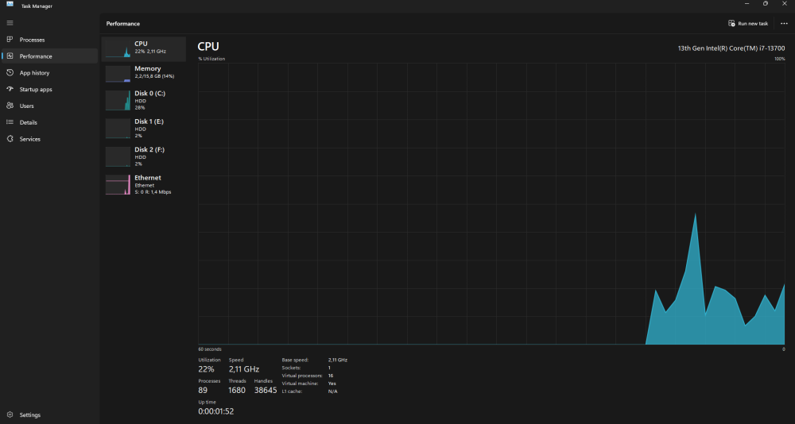Click the Services gear icon
The width and height of the screenshot is (795, 424).
click(10, 139)
